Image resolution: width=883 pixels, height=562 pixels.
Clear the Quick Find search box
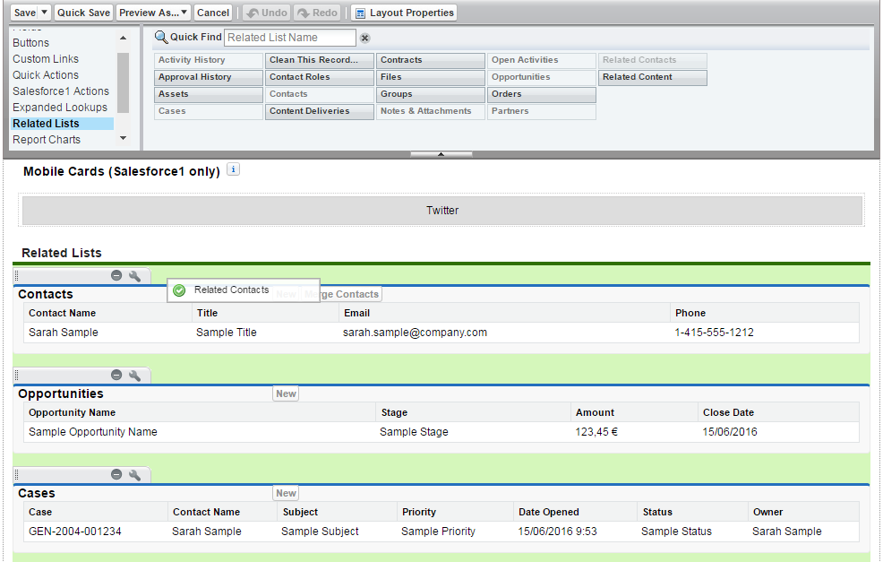364,38
